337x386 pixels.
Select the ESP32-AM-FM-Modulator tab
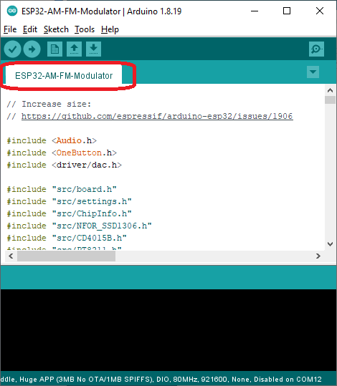(64, 76)
